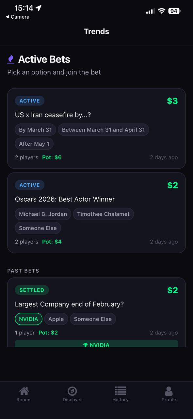Tap the battery indicator in the status bar
This screenshot has height=419, width=193.
tap(174, 11)
